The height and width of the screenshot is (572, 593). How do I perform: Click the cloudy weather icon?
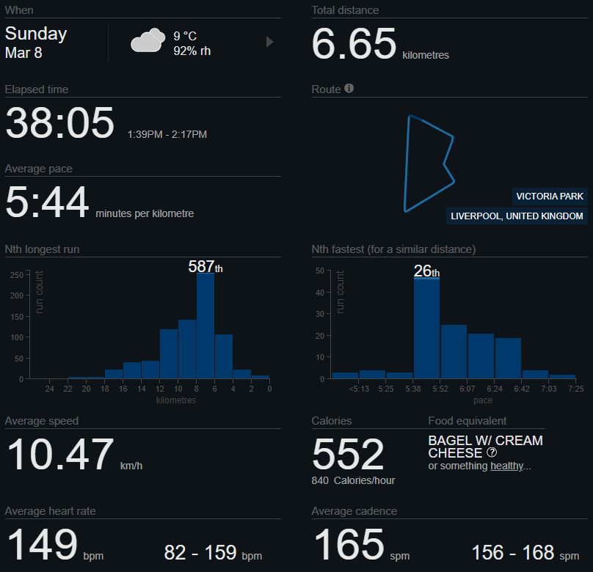148,41
